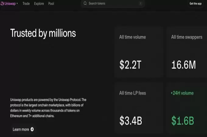
Task: Open the Trade menu
Action: 26,4
